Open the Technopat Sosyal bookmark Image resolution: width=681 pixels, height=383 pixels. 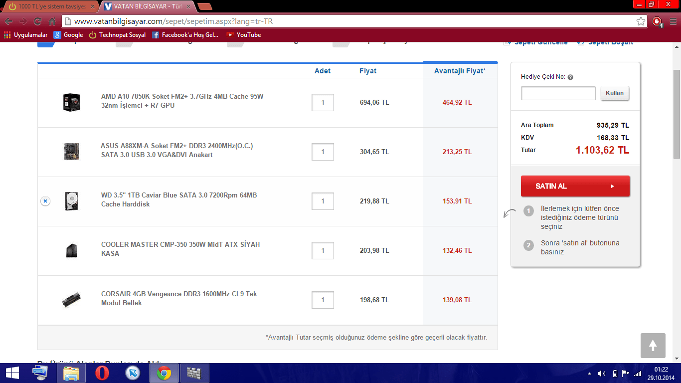[x=117, y=35]
